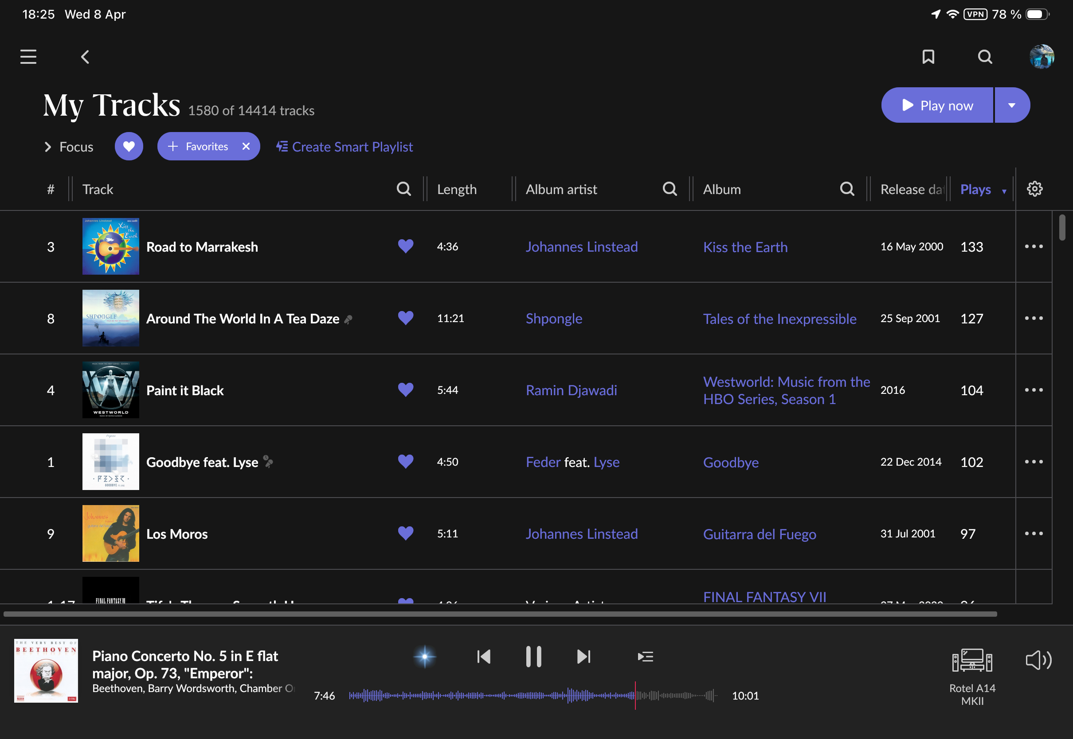Open the play queue icon
The width and height of the screenshot is (1073, 739).
(645, 657)
